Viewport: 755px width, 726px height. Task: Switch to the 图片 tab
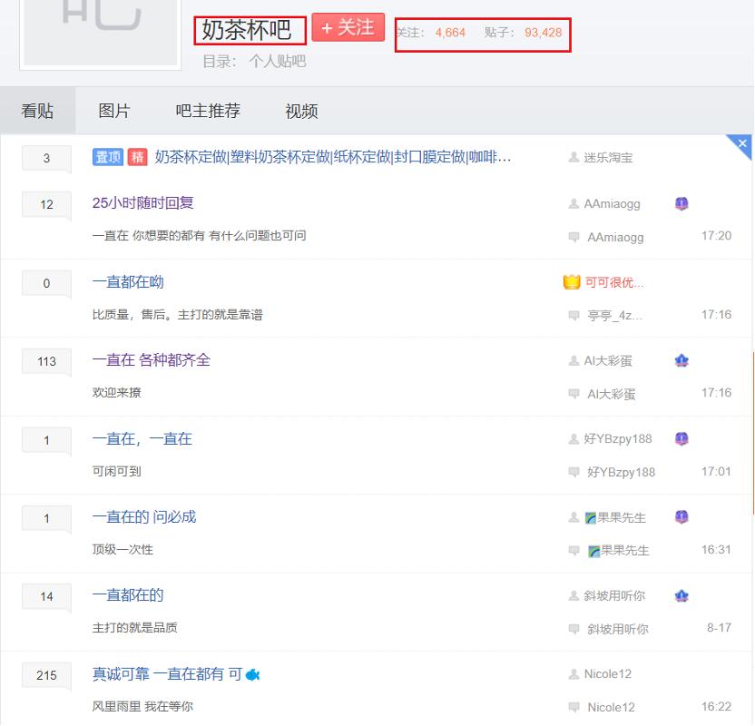[x=114, y=111]
